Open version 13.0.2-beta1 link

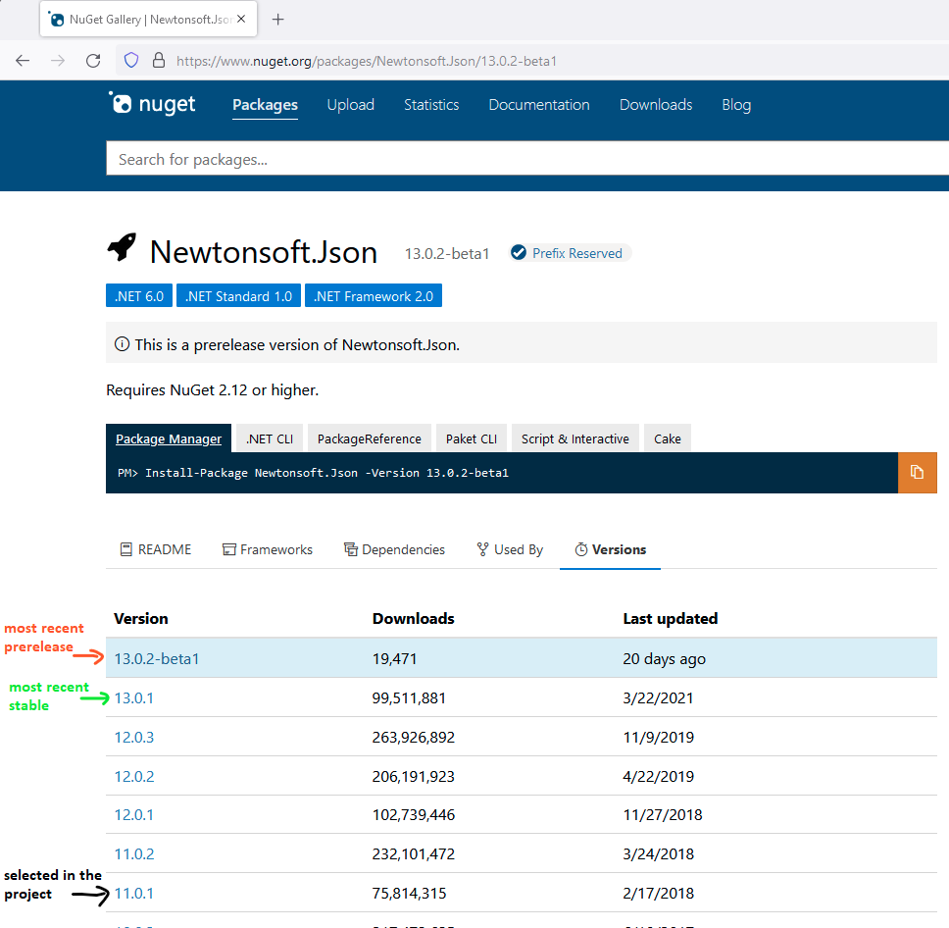coord(157,658)
